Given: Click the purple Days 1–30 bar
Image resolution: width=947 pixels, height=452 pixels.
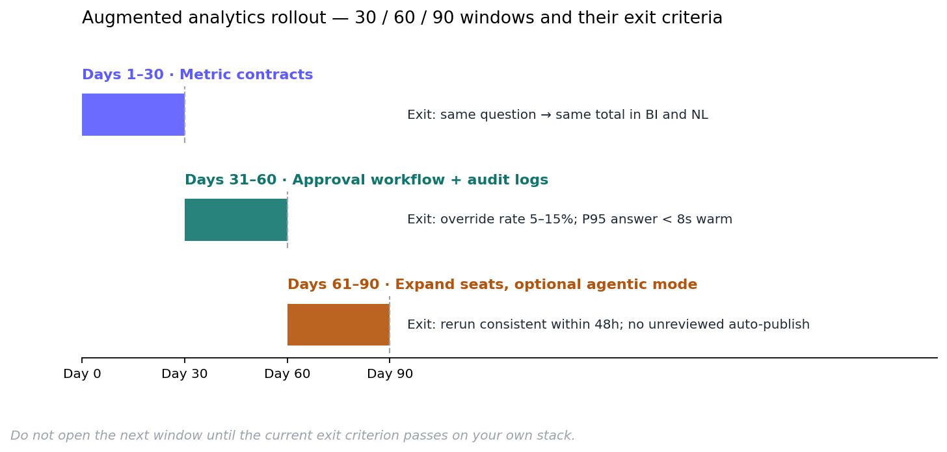Looking at the screenshot, I should (133, 114).
